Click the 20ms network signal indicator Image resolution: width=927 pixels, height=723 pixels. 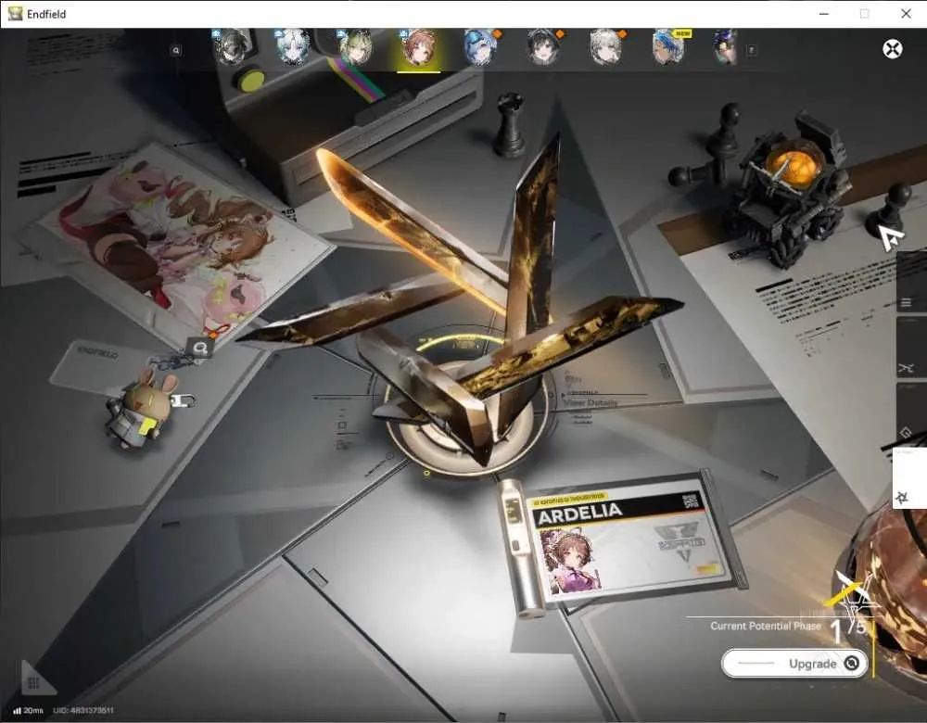click(28, 710)
